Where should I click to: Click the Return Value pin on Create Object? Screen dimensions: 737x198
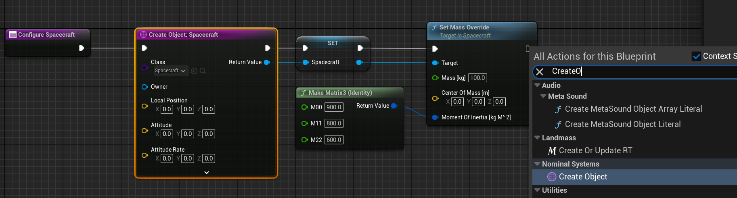(x=266, y=62)
